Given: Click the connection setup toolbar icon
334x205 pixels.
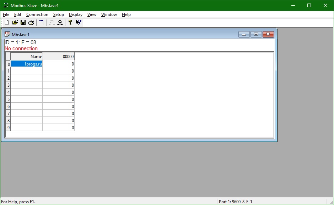Looking at the screenshot, I should coord(60,22).
